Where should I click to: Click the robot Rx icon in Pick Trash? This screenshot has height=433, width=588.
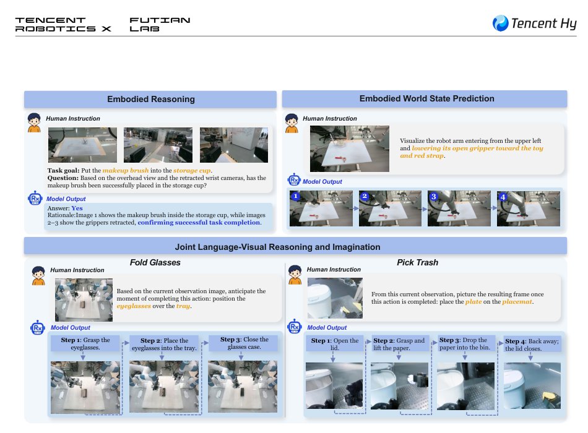point(295,327)
